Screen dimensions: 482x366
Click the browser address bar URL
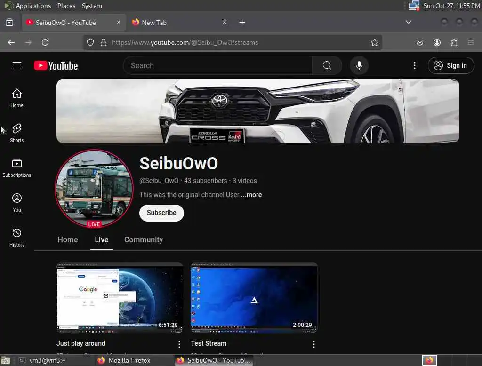[185, 42]
